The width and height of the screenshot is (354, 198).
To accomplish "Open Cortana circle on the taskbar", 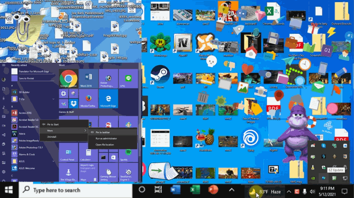I will (142, 190).
